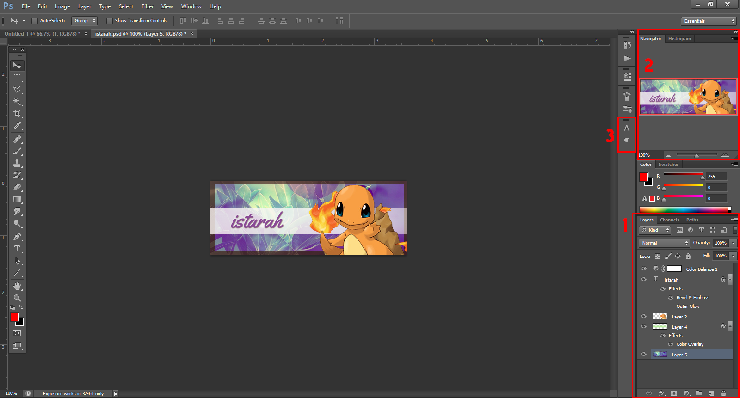The width and height of the screenshot is (740, 398).
Task: Enable the Auto-Select checkbox
Action: pyautogui.click(x=34, y=21)
